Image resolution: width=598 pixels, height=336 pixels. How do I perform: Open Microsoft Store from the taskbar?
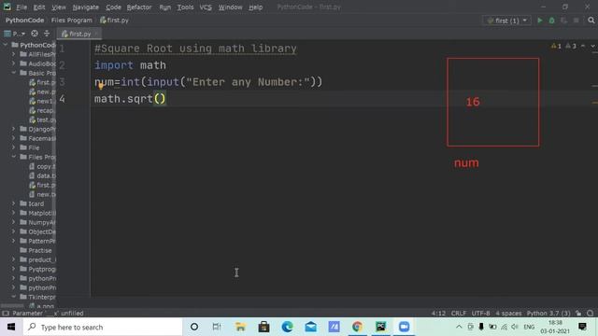click(263, 327)
